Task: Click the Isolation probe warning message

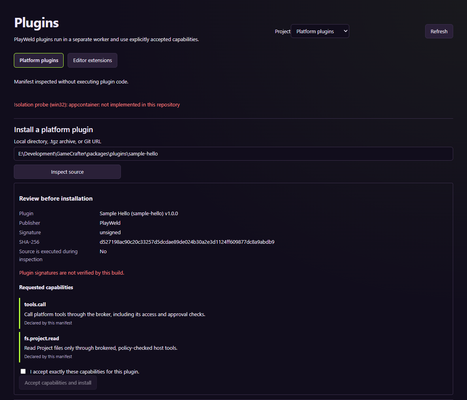Action: (97, 105)
